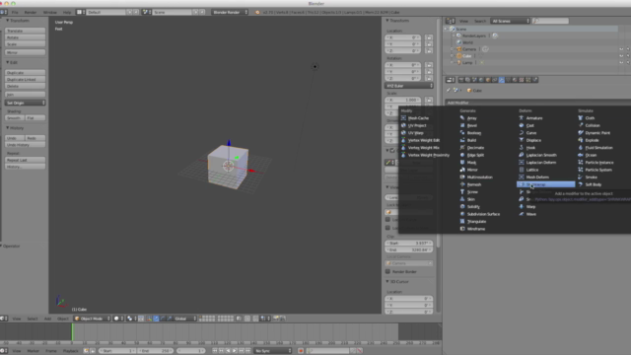Open the Global orientation dropdown
The height and width of the screenshot is (355, 631).
pos(185,319)
